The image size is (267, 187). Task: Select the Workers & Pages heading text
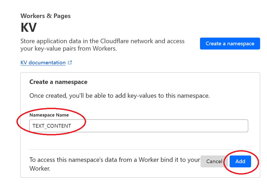click(46, 16)
